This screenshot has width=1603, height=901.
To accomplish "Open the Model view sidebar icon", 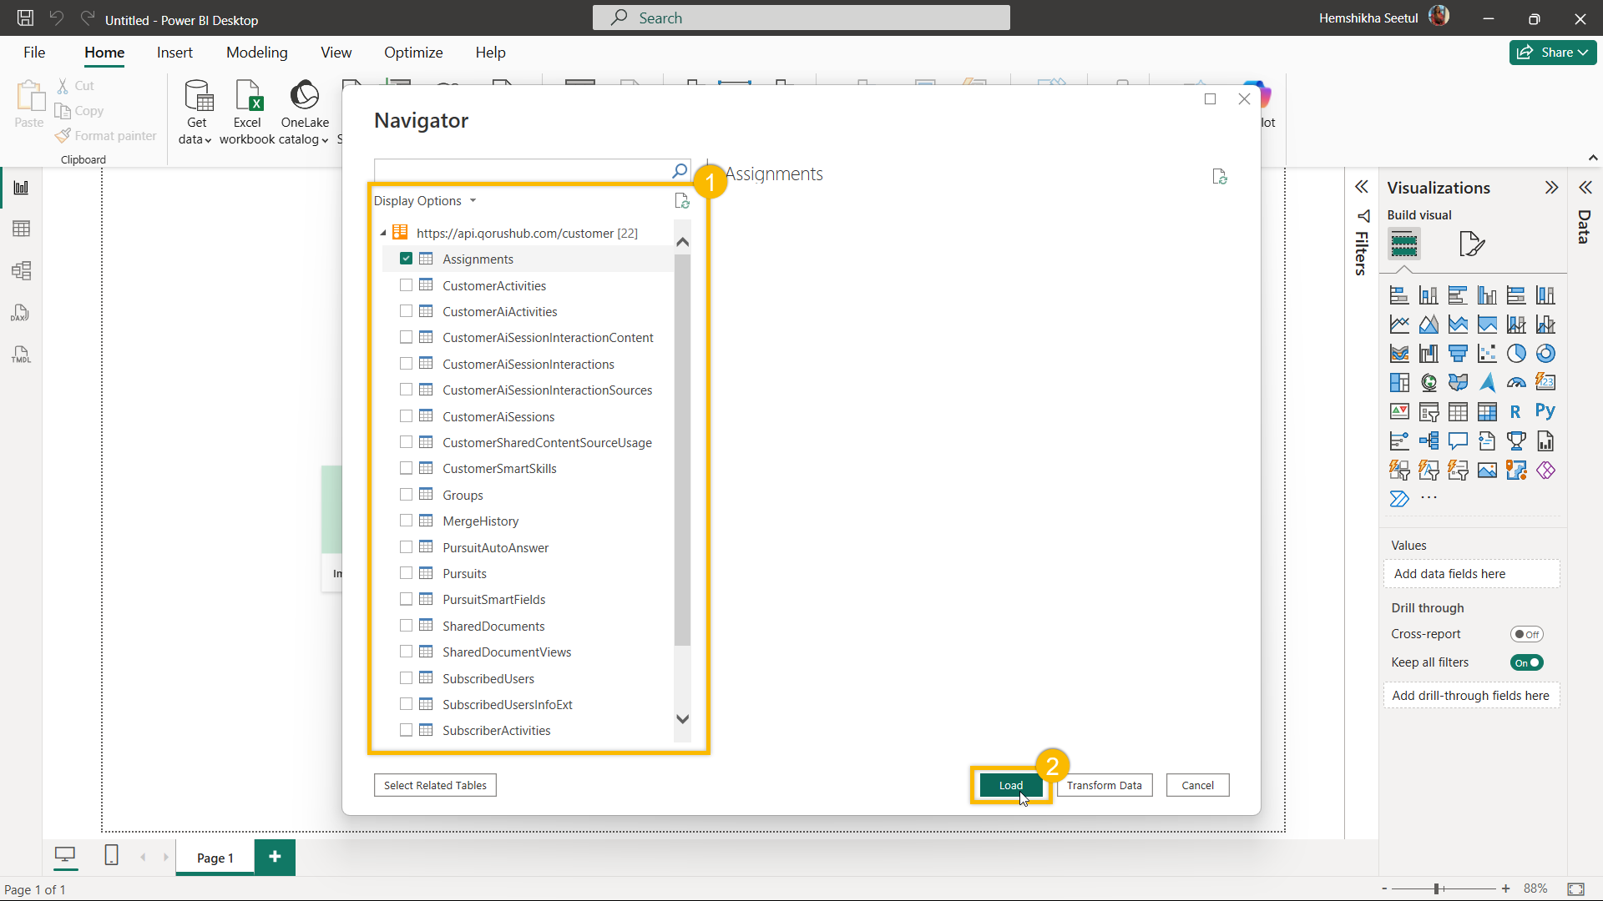I will (22, 270).
